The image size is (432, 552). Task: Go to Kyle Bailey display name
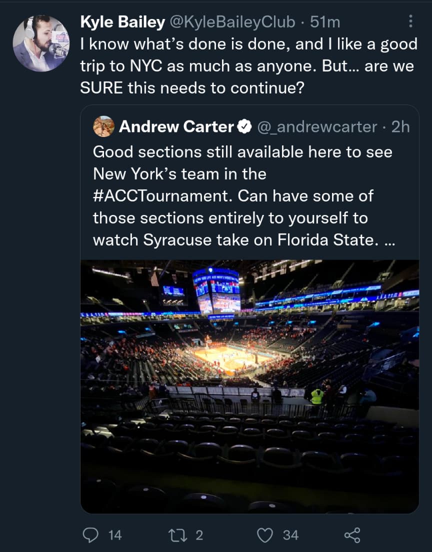click(x=122, y=22)
